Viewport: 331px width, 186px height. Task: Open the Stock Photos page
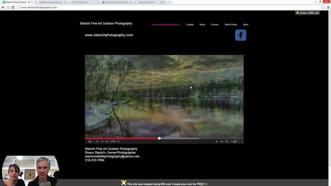click(x=231, y=24)
